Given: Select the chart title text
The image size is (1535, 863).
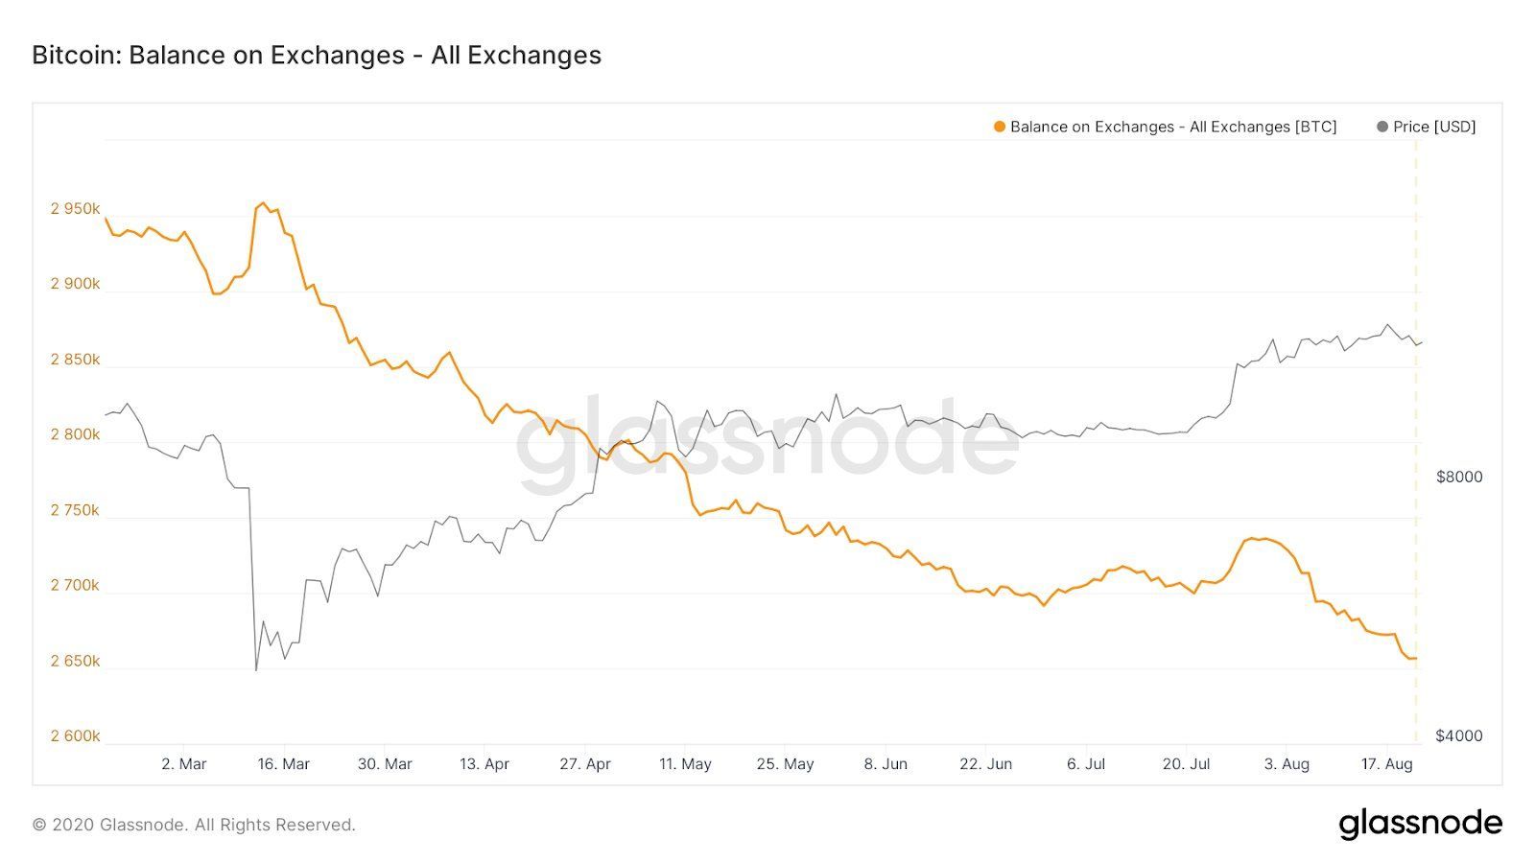Looking at the screenshot, I should [317, 56].
